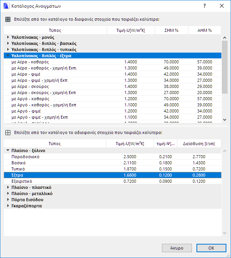Select the Εξαιρετικό wooden frame row
231x258 pixels.
click(x=113, y=181)
